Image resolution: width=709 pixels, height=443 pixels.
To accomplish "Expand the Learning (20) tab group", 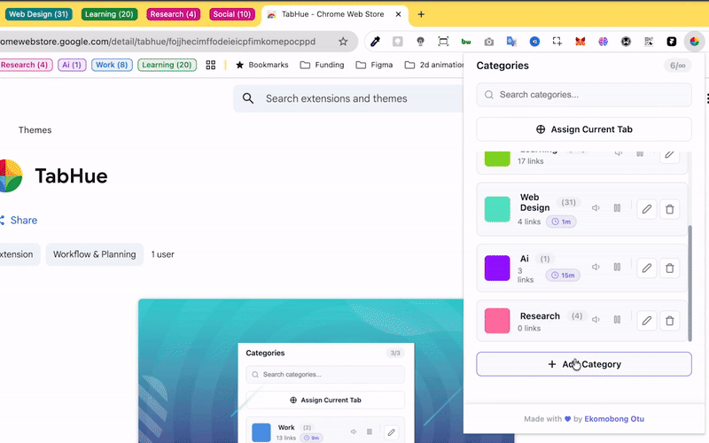I will pyautogui.click(x=109, y=14).
